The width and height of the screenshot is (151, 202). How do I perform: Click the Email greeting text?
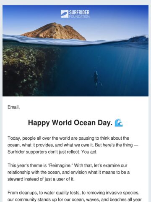pyautogui.click(x=13, y=107)
